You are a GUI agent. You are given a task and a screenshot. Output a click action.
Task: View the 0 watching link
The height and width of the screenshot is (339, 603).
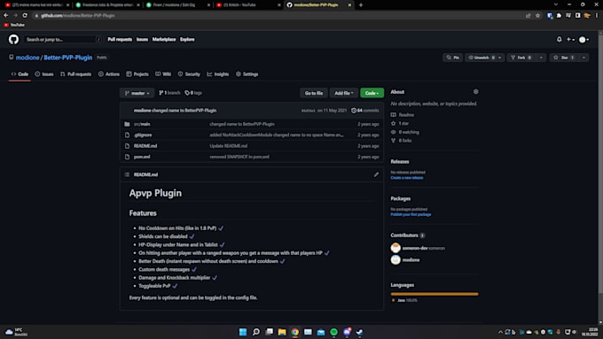(405, 132)
